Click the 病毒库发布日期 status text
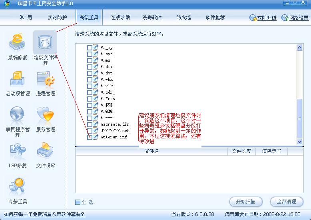The height and width of the screenshot is (220, 311). pyautogui.click(x=263, y=214)
